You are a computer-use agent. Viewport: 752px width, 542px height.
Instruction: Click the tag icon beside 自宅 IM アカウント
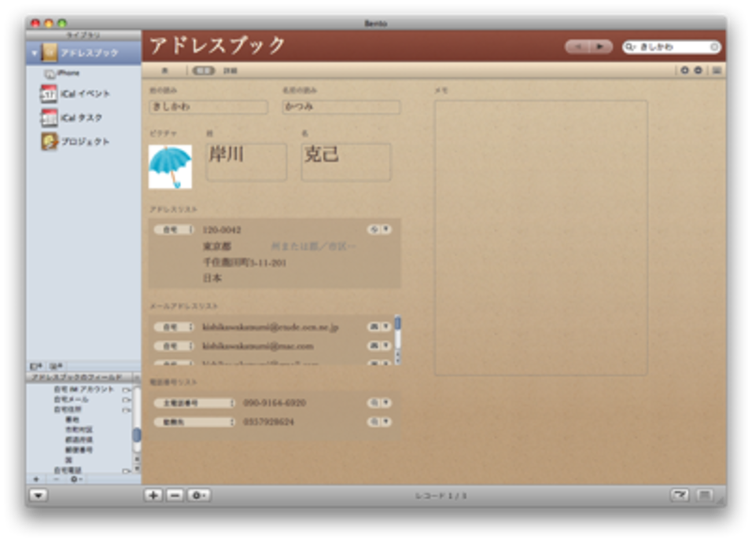(126, 390)
